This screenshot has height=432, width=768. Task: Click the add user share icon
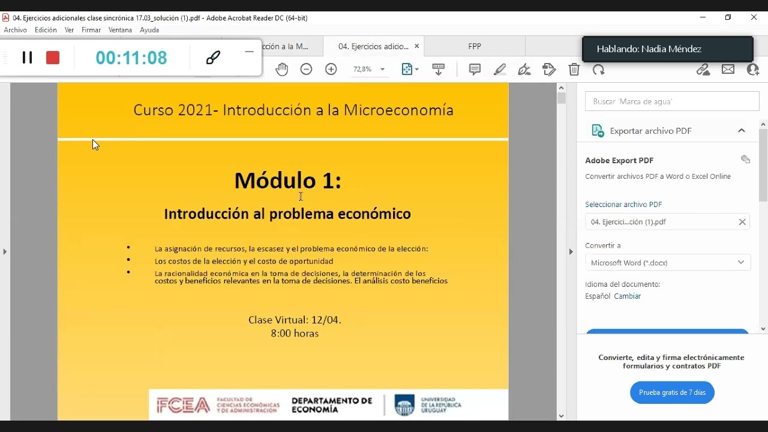point(753,70)
